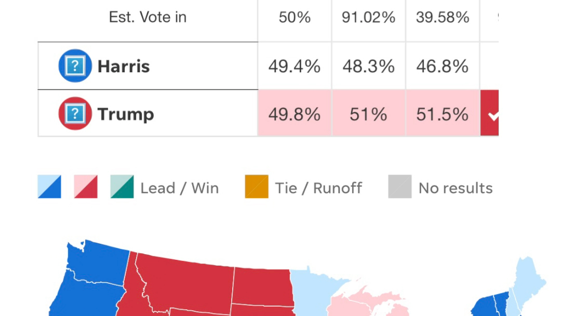Image resolution: width=561 pixels, height=316 pixels.
Task: Select the blue Lead / Win legend swatch
Action: click(x=49, y=187)
